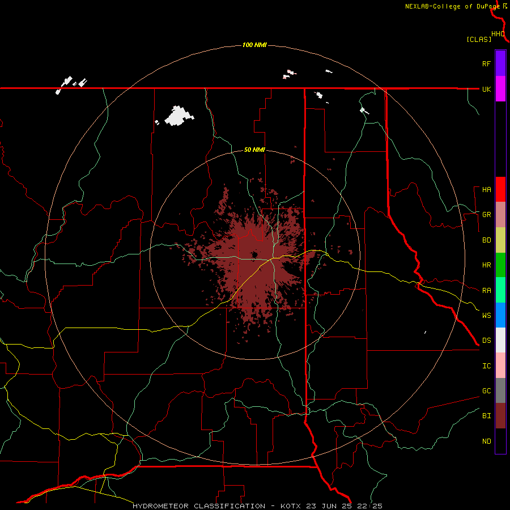Click the GR legend label
The width and height of the screenshot is (510, 510).
486,215
